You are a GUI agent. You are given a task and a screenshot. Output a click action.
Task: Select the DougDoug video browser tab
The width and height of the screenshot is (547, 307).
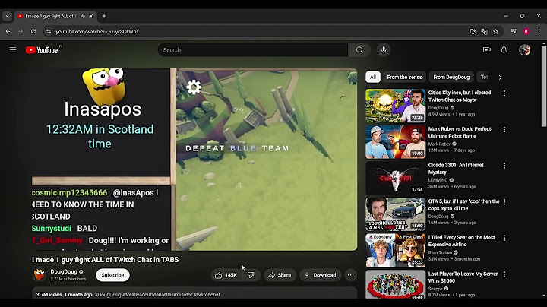point(55,16)
